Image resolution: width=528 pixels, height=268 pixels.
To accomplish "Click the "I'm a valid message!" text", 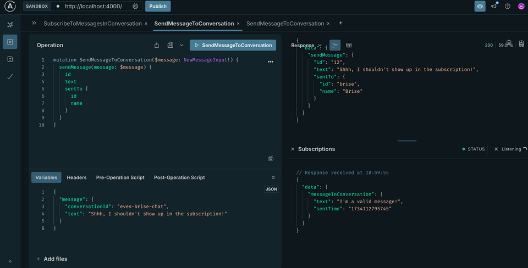I will pyautogui.click(x=369, y=202).
